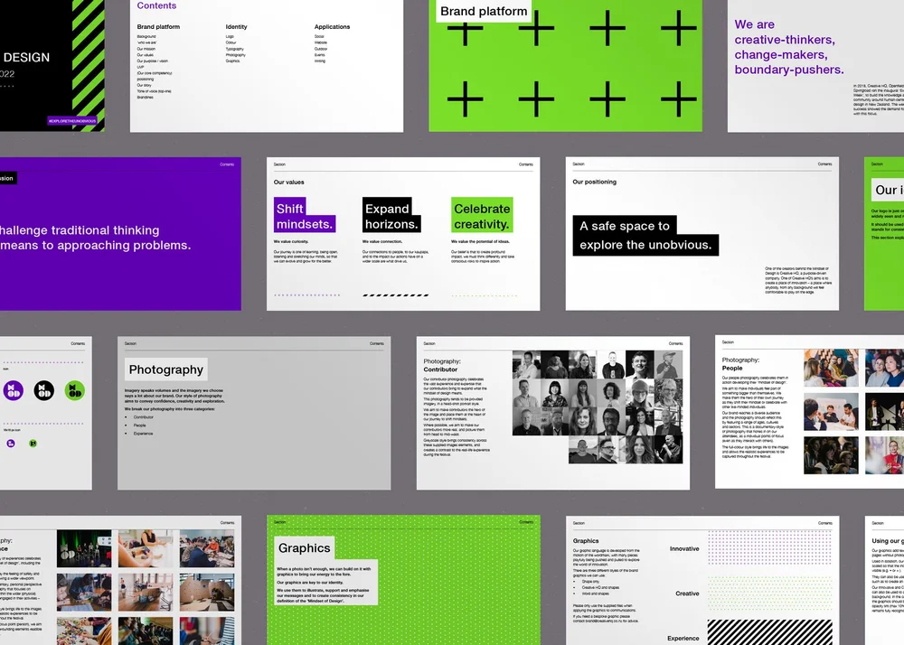
Task: Open 'Website' entry in the Contents list
Action: coord(321,42)
